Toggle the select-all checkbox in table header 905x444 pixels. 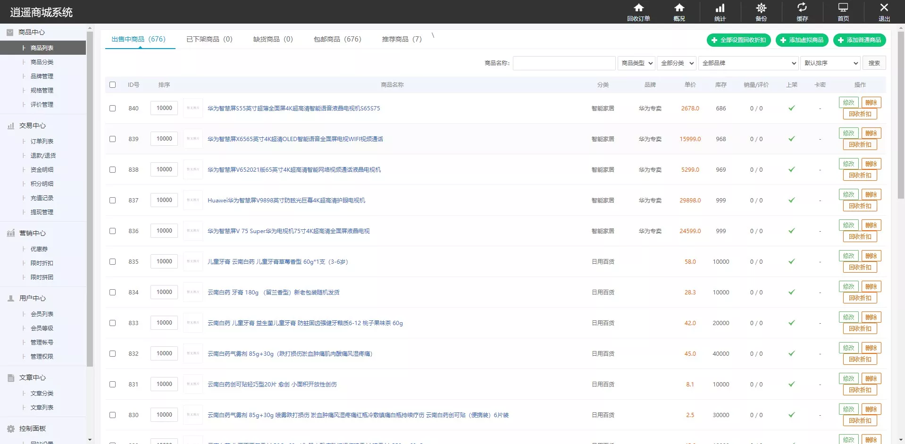112,85
